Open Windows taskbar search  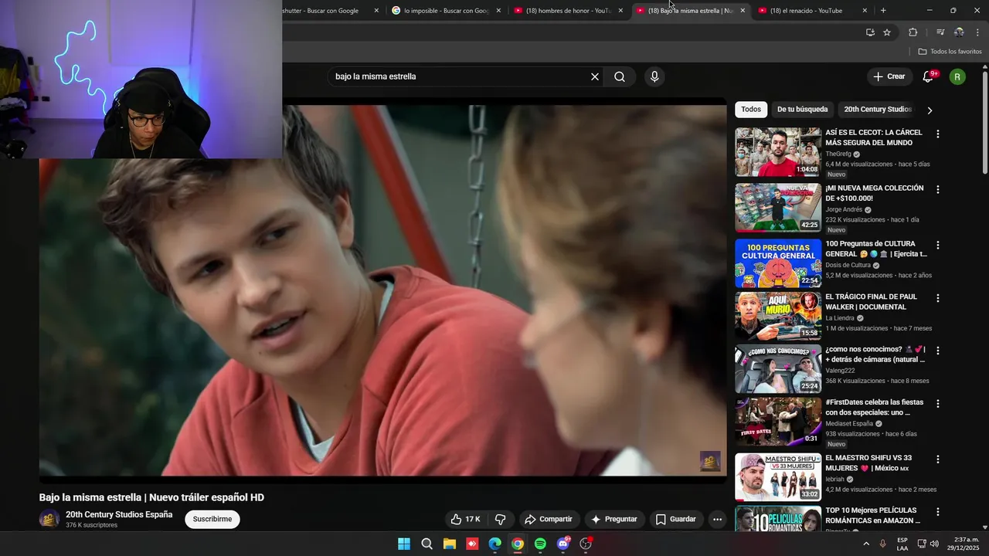point(427,544)
